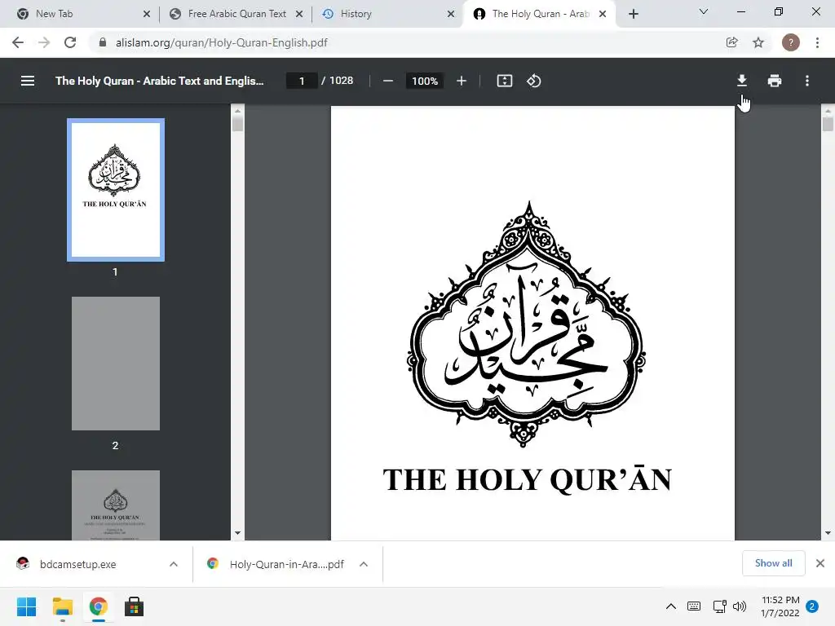The height and width of the screenshot is (626, 835).
Task: Rotate the PDF counterclockwise
Action: 533,81
